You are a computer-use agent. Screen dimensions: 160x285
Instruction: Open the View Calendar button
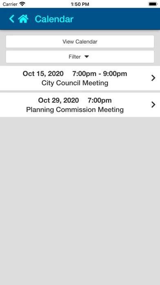pos(80,41)
